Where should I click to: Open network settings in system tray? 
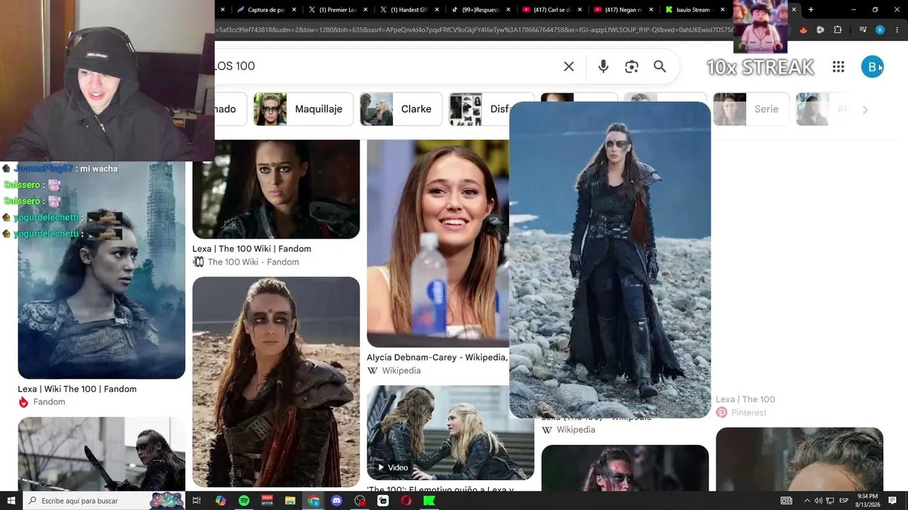point(830,501)
